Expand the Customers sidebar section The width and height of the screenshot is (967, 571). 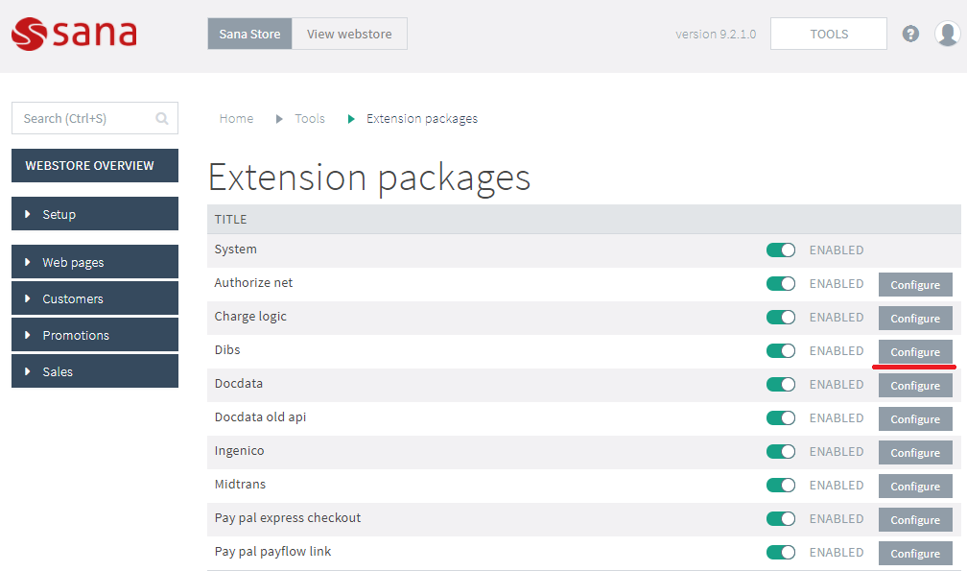[95, 298]
